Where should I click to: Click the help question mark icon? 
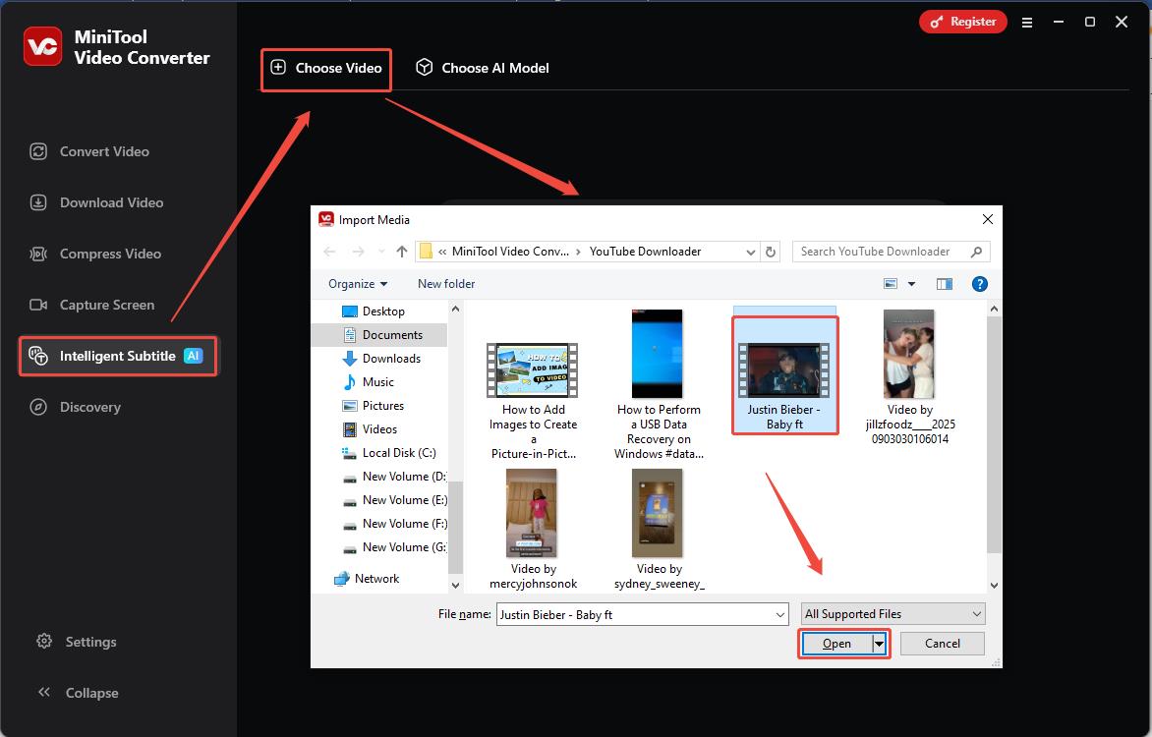click(x=979, y=284)
